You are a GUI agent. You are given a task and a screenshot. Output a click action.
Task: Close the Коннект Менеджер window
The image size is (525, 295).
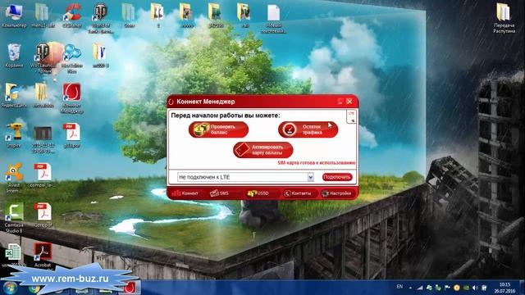349,102
